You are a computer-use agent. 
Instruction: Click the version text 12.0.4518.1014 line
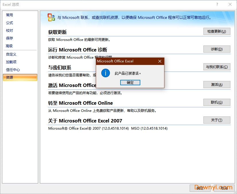(x=108, y=128)
